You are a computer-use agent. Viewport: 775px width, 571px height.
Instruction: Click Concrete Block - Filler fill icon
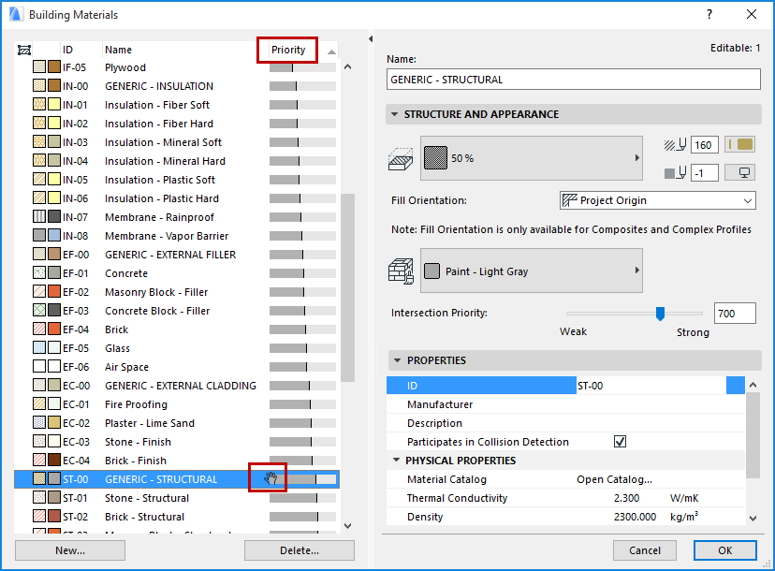(39, 311)
